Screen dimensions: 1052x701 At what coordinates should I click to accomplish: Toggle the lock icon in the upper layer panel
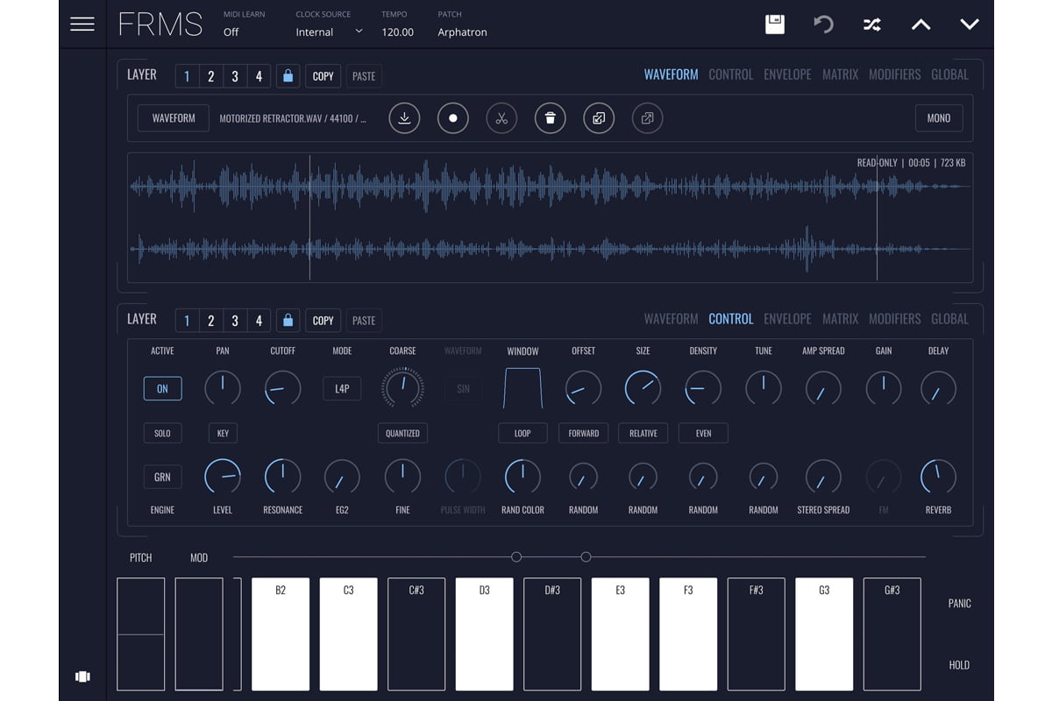(x=288, y=75)
